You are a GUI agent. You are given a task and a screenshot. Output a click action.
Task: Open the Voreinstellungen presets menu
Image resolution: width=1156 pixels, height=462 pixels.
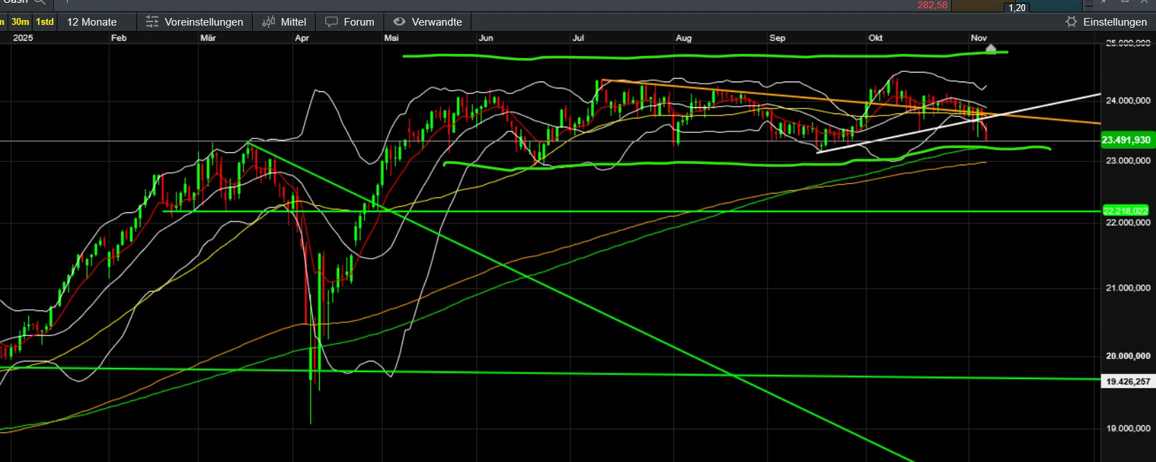coord(204,22)
